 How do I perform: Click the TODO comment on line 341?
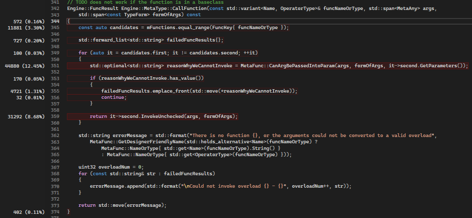click(x=146, y=2)
